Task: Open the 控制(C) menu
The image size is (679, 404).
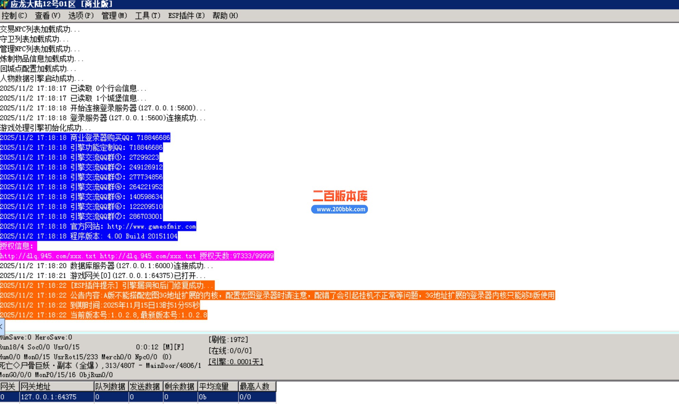Action: coord(14,16)
